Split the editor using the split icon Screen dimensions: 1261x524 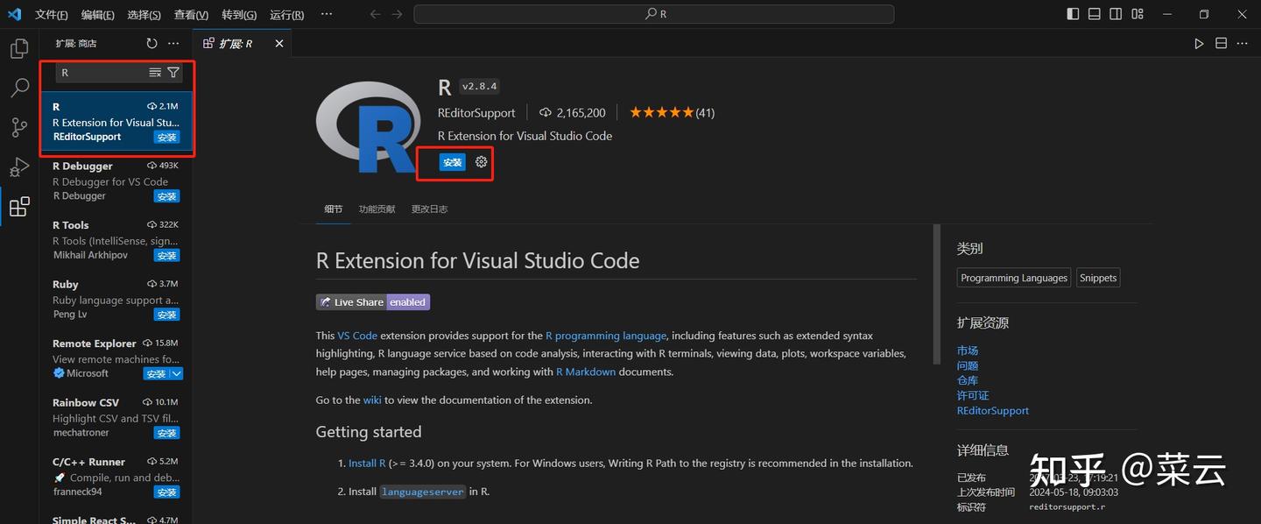(1221, 42)
